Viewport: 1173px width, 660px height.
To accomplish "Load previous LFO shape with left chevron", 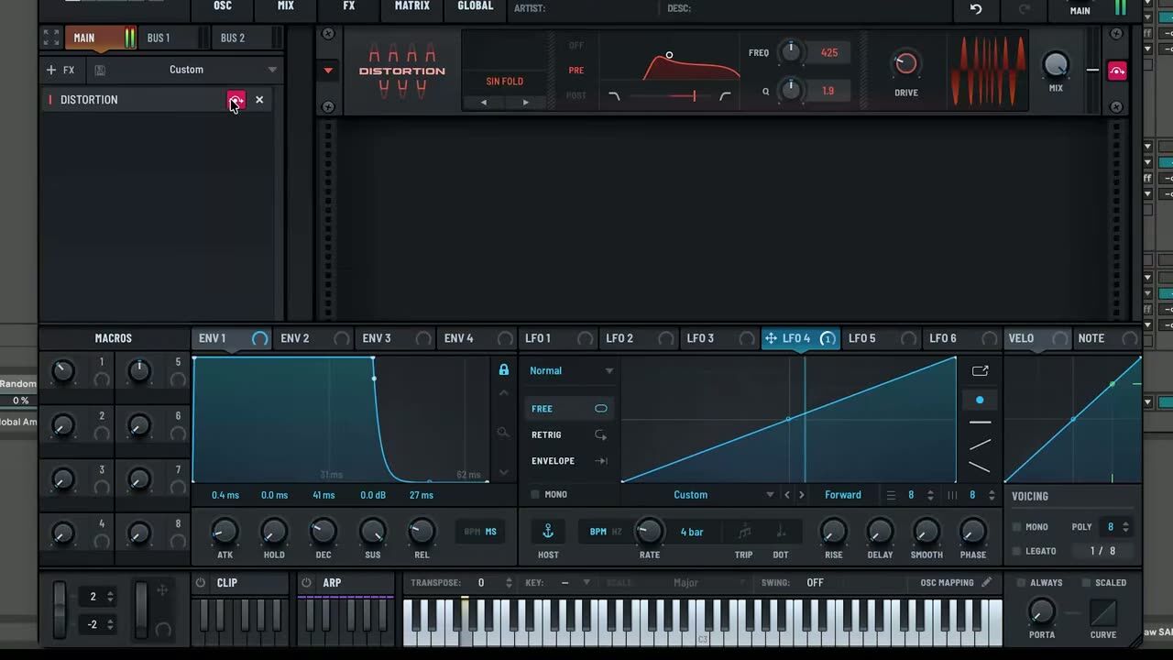I will pos(786,495).
